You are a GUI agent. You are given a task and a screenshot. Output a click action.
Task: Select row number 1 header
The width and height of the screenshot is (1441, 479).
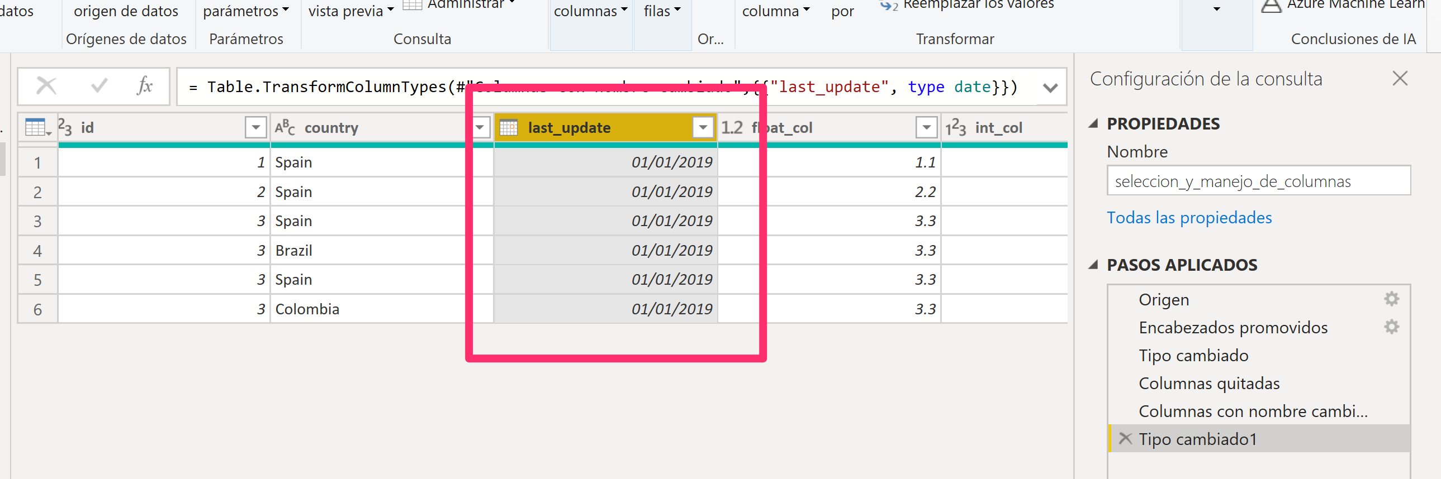(37, 162)
